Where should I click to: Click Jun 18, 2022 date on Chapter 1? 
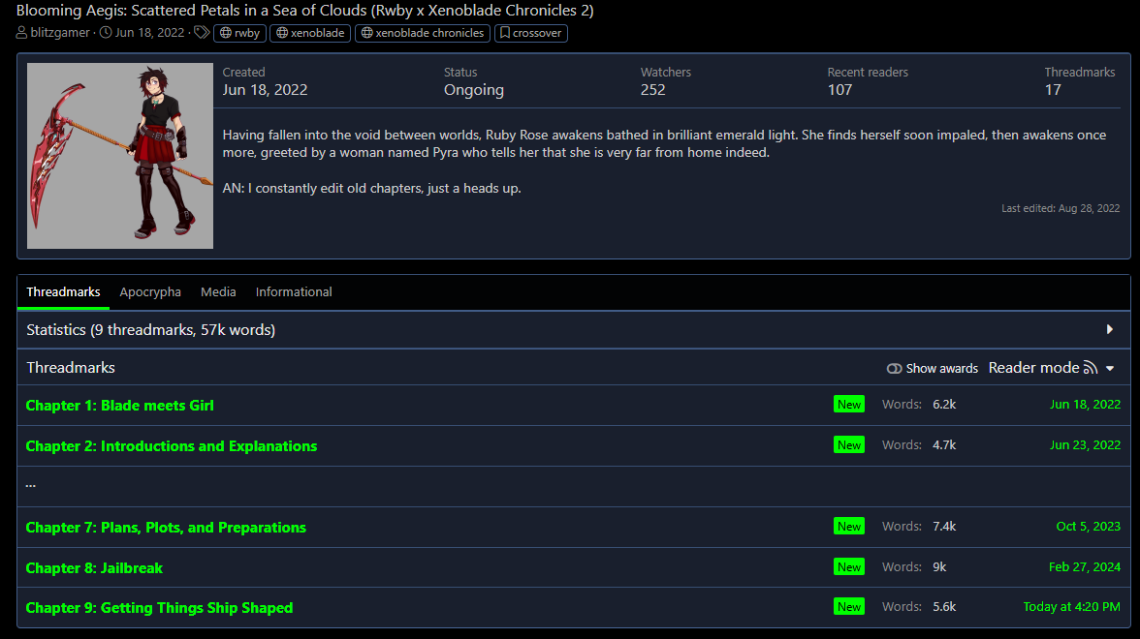tap(1085, 405)
